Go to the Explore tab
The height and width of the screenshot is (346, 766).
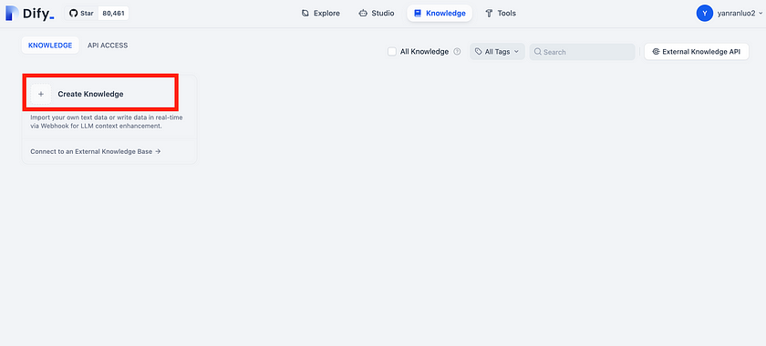pos(320,13)
